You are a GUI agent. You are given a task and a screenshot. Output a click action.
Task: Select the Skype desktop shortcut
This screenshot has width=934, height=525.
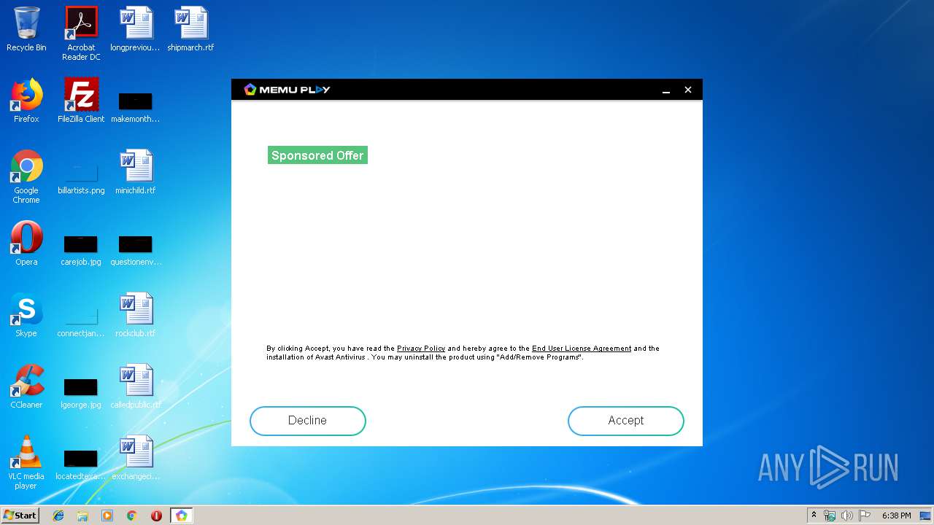tap(26, 315)
